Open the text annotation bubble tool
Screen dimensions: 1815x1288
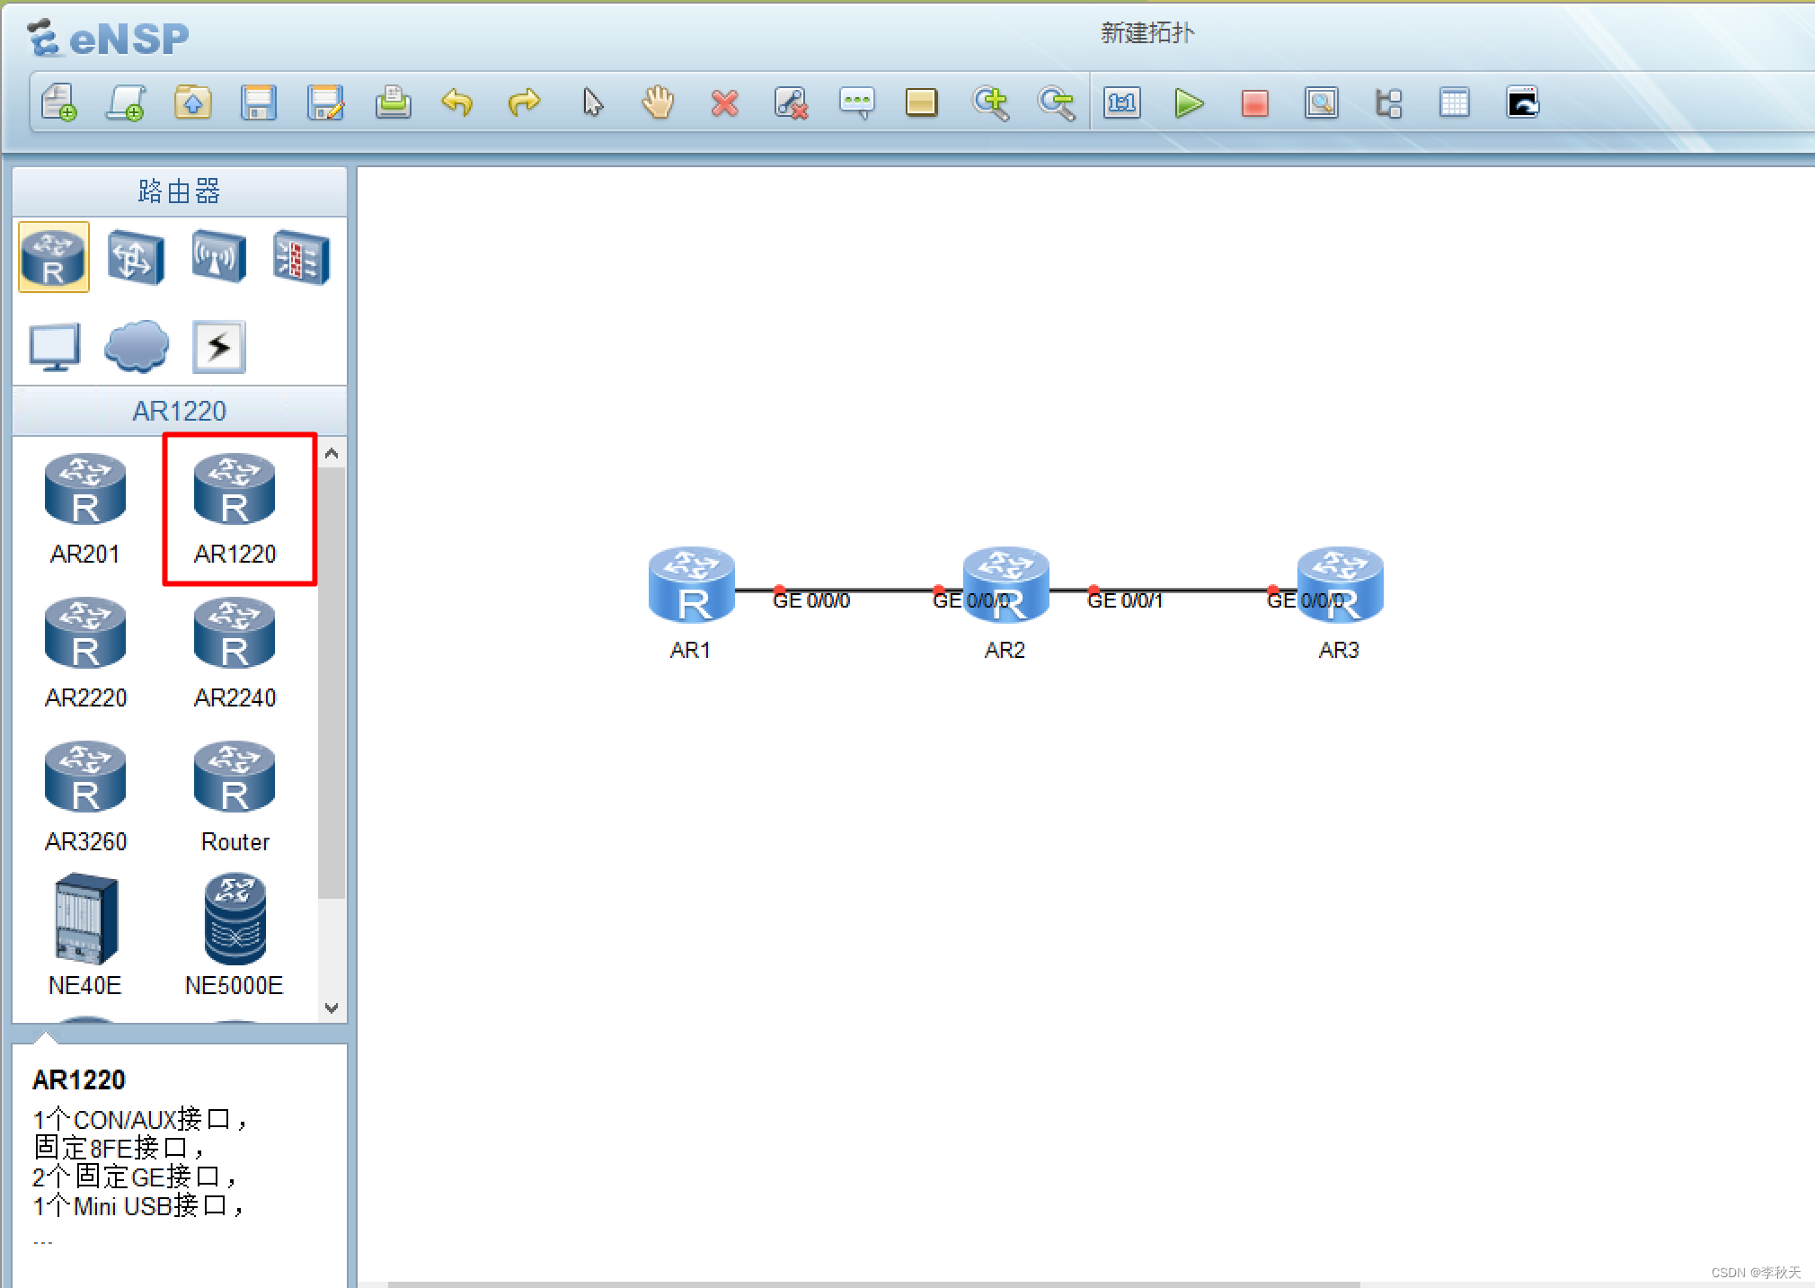[856, 103]
